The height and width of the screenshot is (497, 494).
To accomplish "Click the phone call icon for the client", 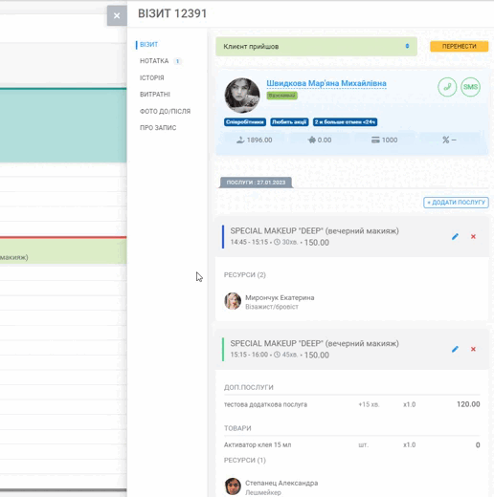I will pos(447,87).
